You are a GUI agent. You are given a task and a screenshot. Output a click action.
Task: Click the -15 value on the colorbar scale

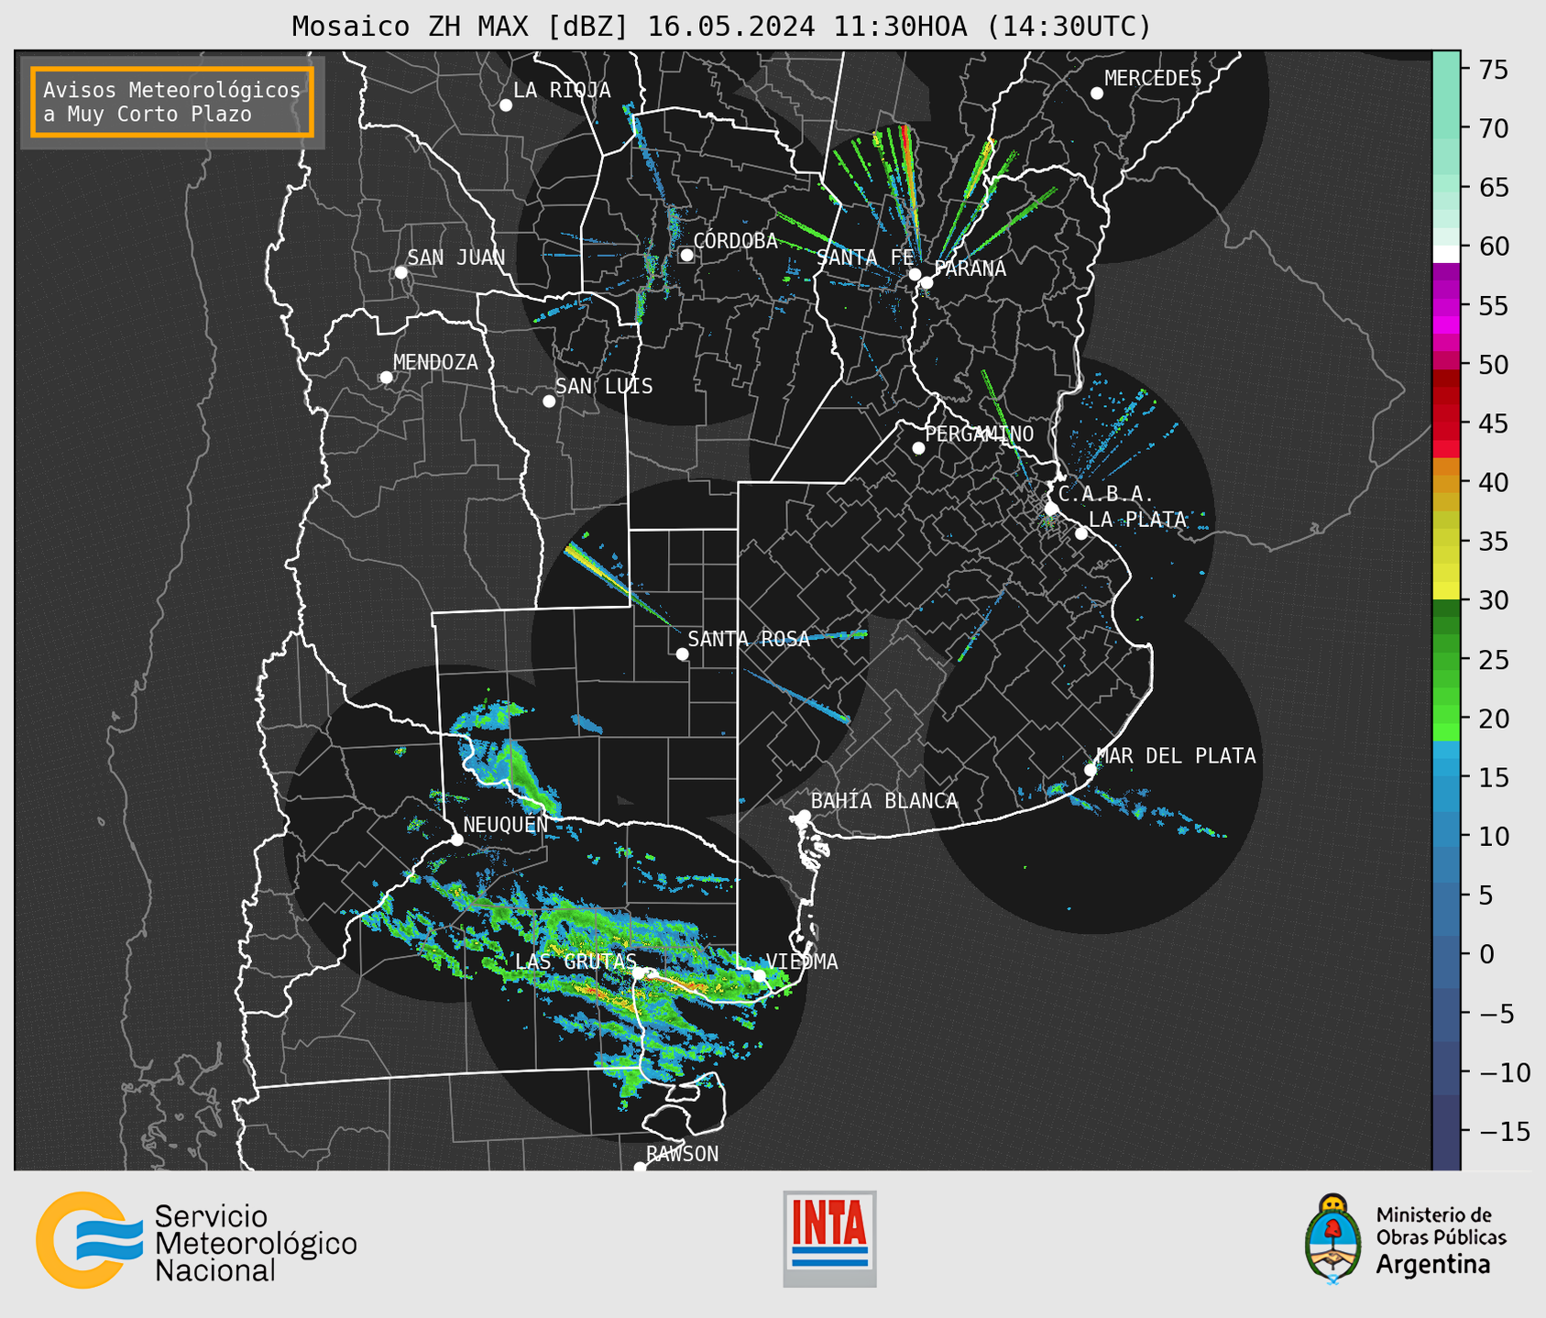[1504, 1131]
